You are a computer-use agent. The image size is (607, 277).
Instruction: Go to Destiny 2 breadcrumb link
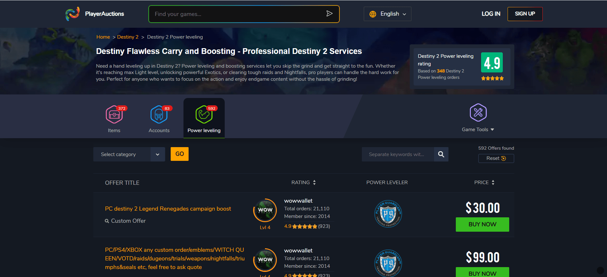[128, 37]
